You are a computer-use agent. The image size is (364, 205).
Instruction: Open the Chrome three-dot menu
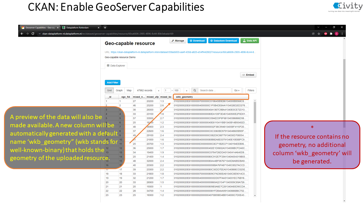pyautogui.click(x=342, y=34)
